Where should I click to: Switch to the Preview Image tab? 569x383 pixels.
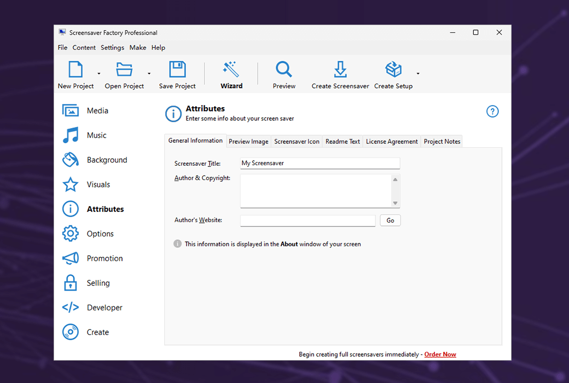tap(248, 142)
